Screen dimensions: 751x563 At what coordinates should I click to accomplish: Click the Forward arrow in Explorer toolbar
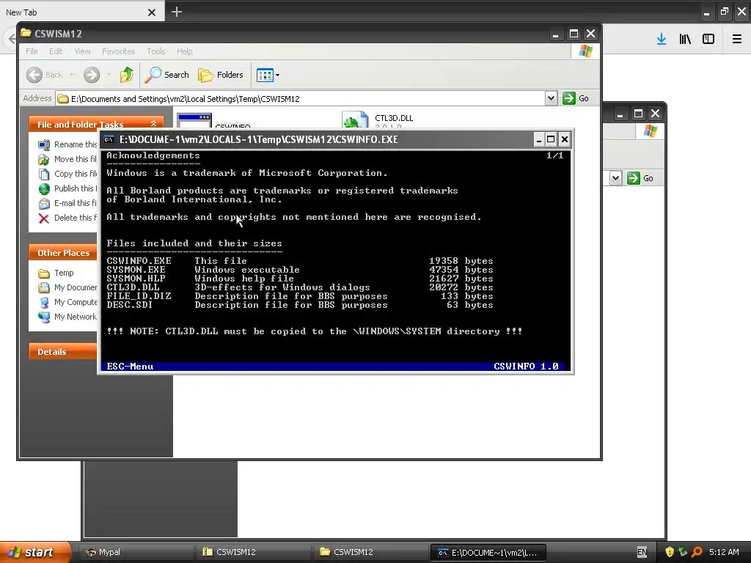point(92,75)
